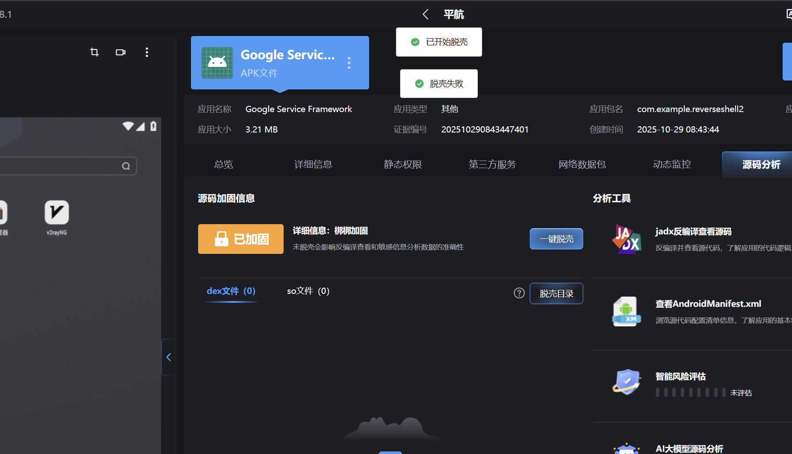Click the 一键脱壳 button
The width and height of the screenshot is (792, 454).
(x=556, y=239)
